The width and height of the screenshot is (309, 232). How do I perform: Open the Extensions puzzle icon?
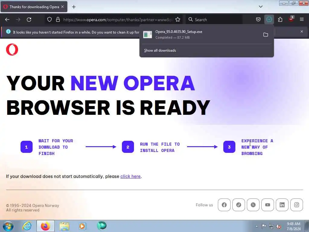click(x=280, y=19)
